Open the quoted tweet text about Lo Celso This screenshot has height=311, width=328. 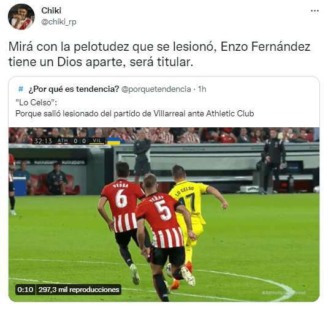134,108
